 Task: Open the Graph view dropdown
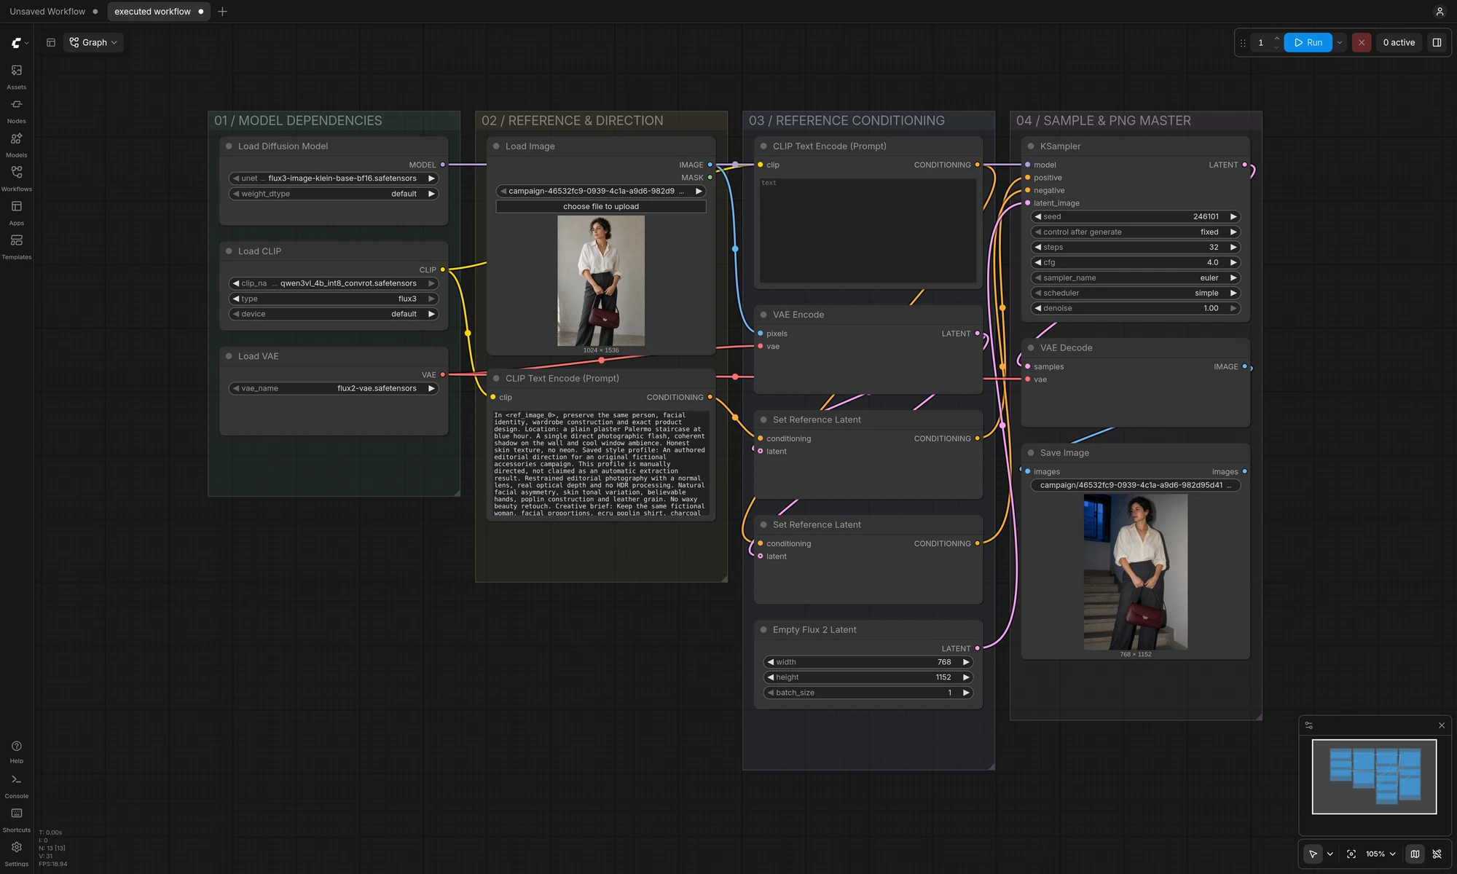pyautogui.click(x=93, y=42)
